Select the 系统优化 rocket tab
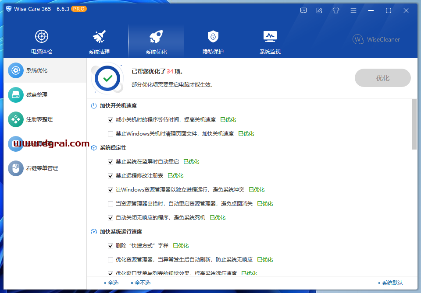 click(156, 42)
